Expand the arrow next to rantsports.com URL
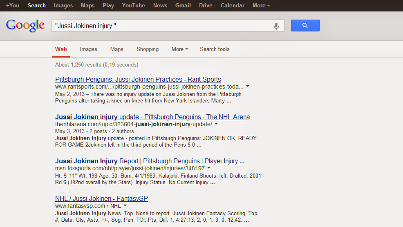The width and height of the screenshot is (403, 227). (x=248, y=86)
